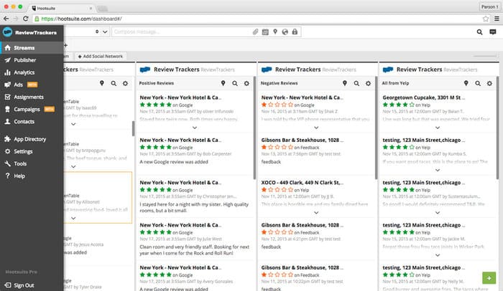
Task: Open the top-right conversations chat icon
Action: coord(493,32)
